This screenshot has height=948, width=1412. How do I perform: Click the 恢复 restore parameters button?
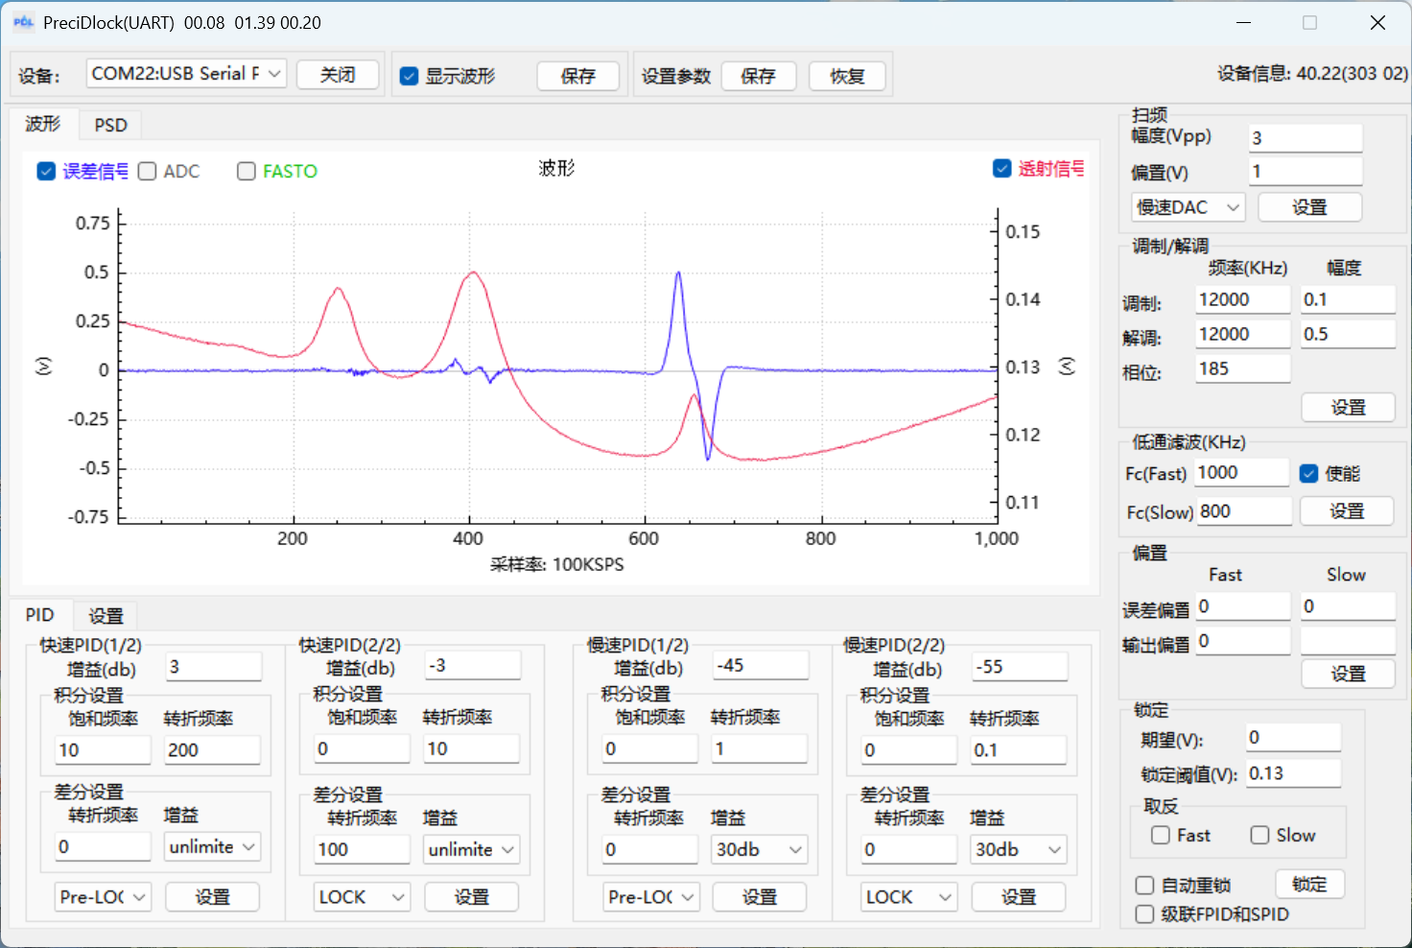(847, 76)
